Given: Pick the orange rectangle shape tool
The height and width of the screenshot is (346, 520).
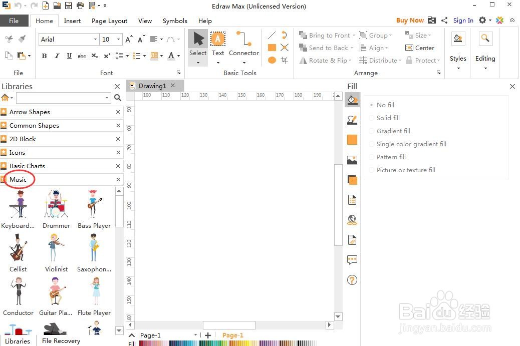Looking at the screenshot, I should pyautogui.click(x=272, y=48).
